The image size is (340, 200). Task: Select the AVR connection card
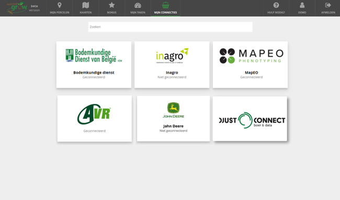[94, 119]
